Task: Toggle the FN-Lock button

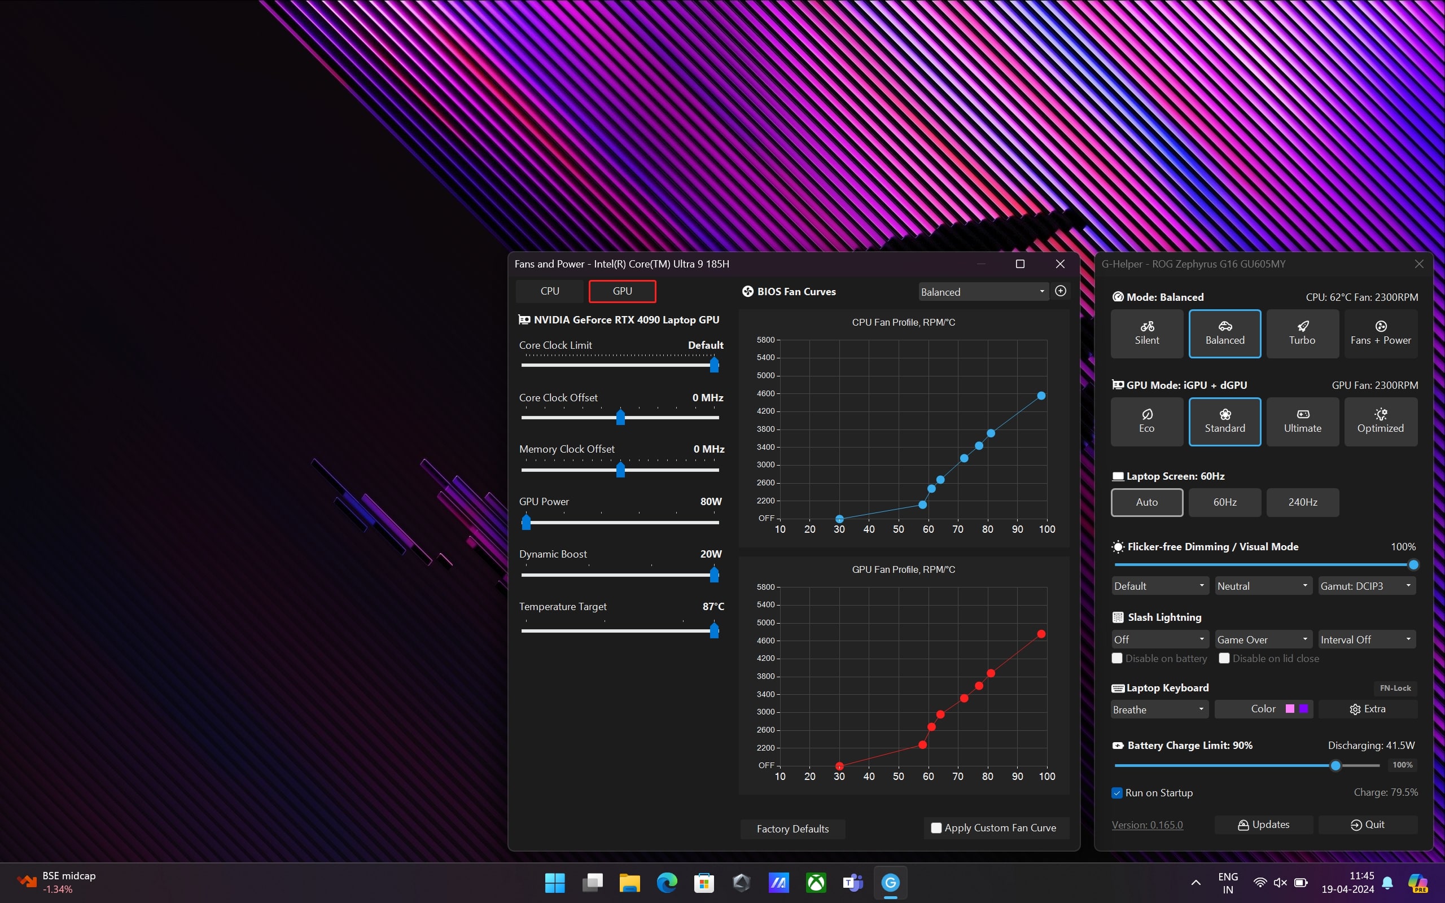Action: click(1395, 688)
